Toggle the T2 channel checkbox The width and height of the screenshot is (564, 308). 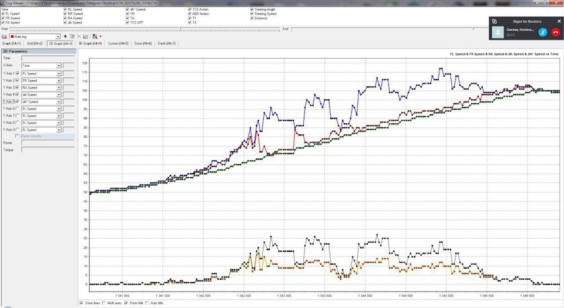pyautogui.click(x=190, y=22)
